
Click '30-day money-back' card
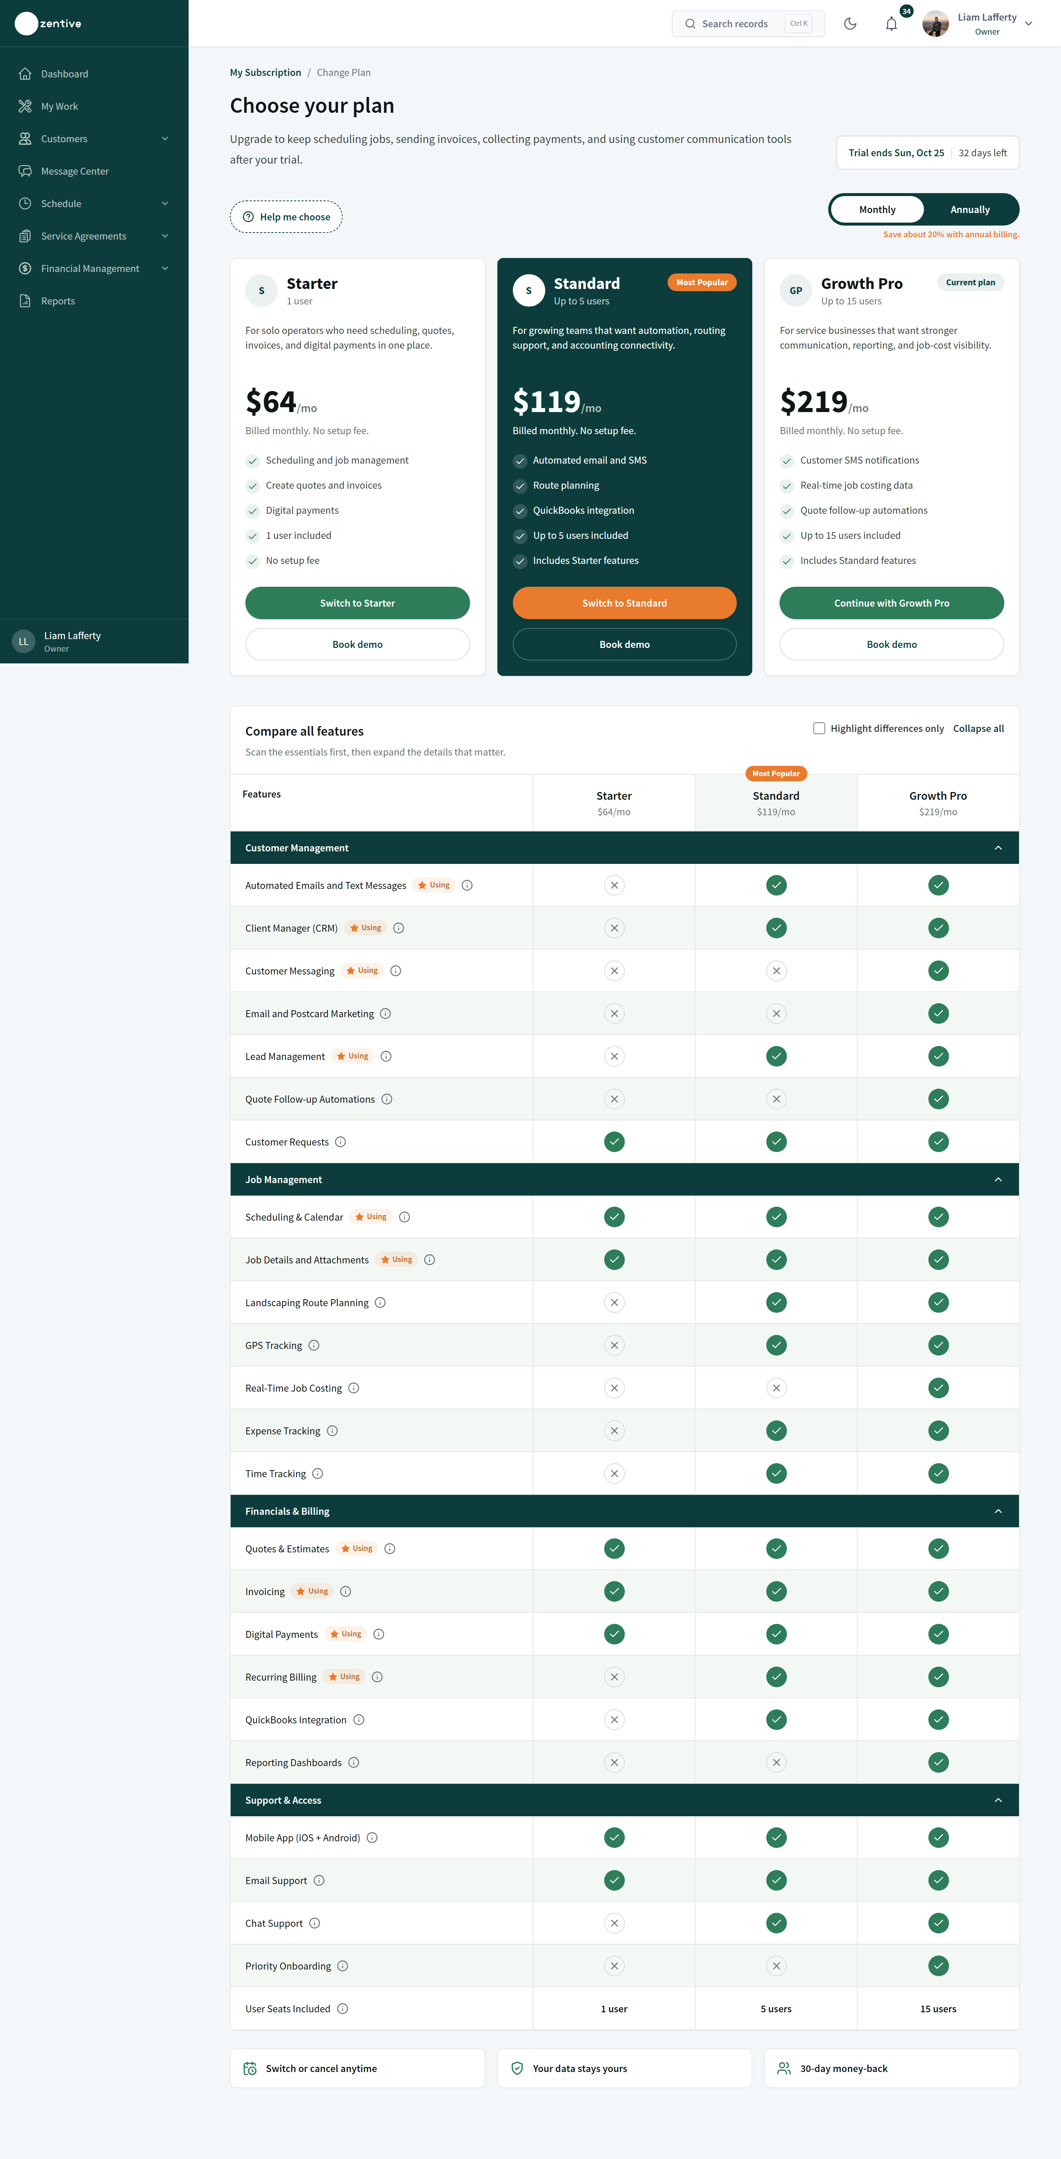(x=892, y=2068)
